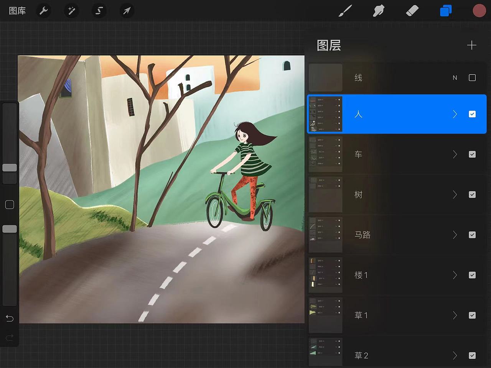Select the layer name 人
Viewport: 491px width, 368px height.
pyautogui.click(x=358, y=114)
